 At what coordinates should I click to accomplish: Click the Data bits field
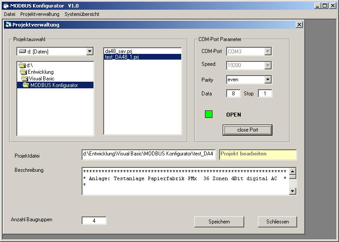233,94
